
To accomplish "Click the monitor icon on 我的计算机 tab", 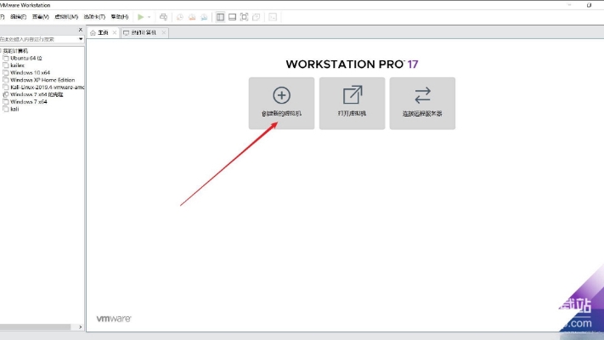I will [x=126, y=33].
